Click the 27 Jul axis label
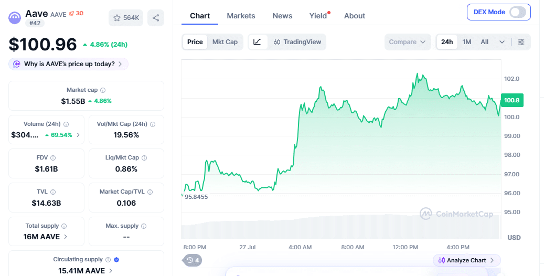This screenshot has width=544, height=276. tap(248, 248)
